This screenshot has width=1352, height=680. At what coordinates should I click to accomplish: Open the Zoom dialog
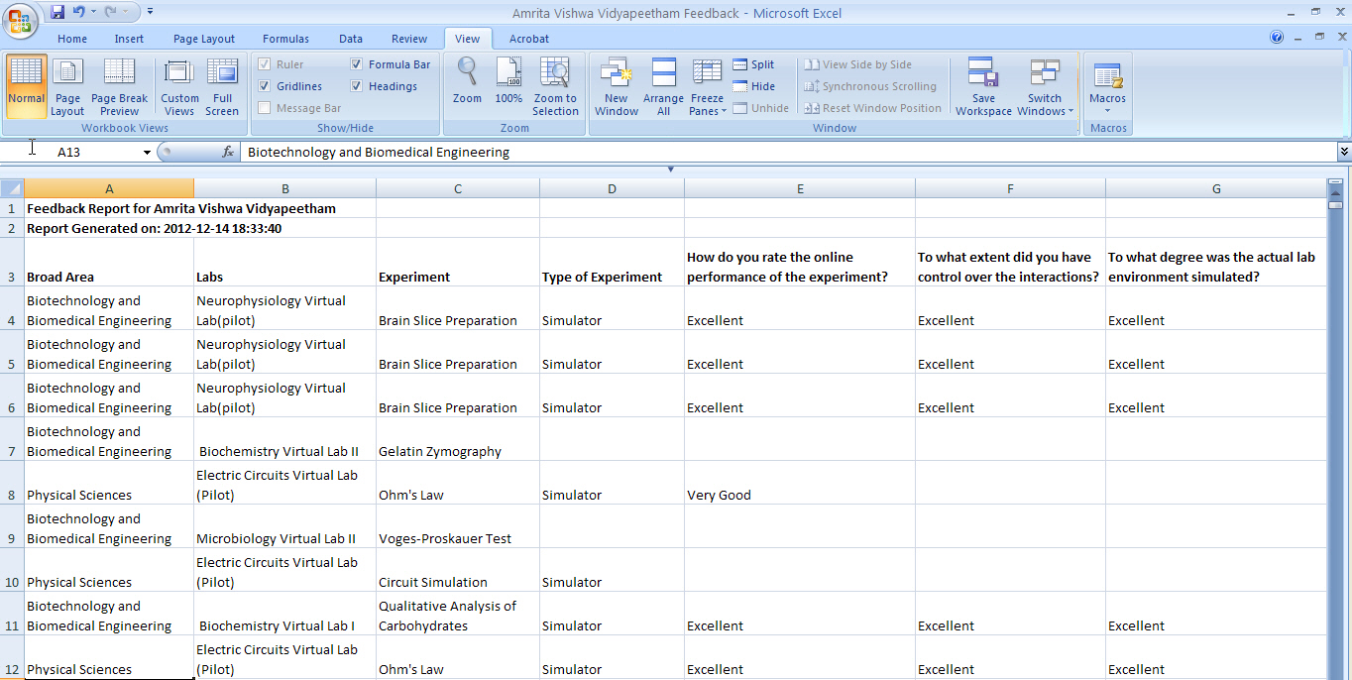(467, 82)
